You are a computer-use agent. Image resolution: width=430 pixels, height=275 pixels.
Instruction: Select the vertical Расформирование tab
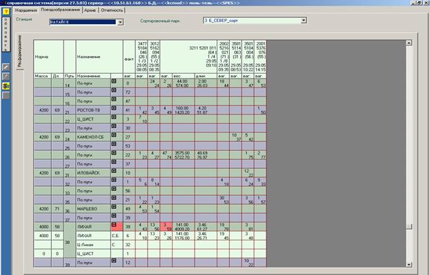pos(20,51)
